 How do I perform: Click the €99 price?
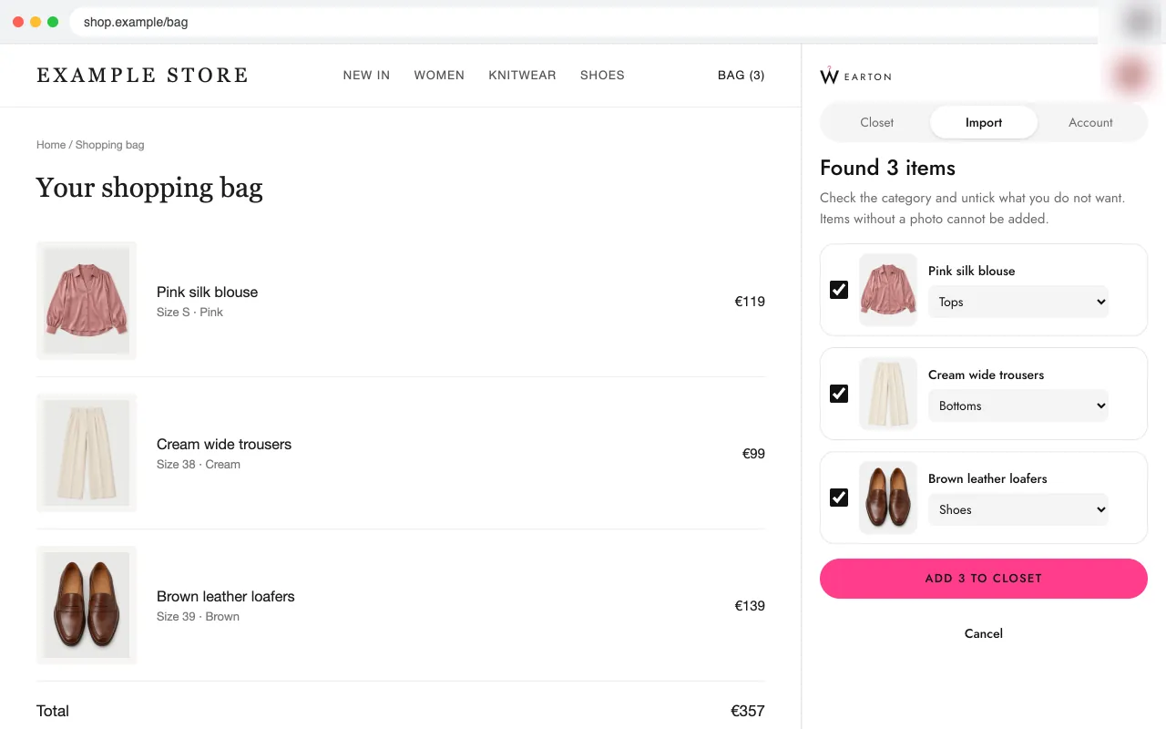pyautogui.click(x=753, y=454)
